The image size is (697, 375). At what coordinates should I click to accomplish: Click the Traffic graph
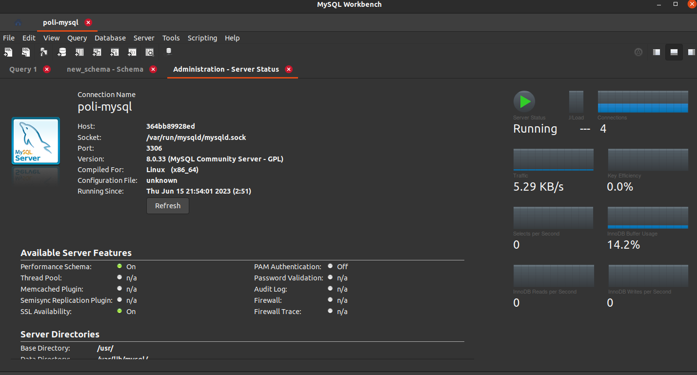[x=553, y=159]
